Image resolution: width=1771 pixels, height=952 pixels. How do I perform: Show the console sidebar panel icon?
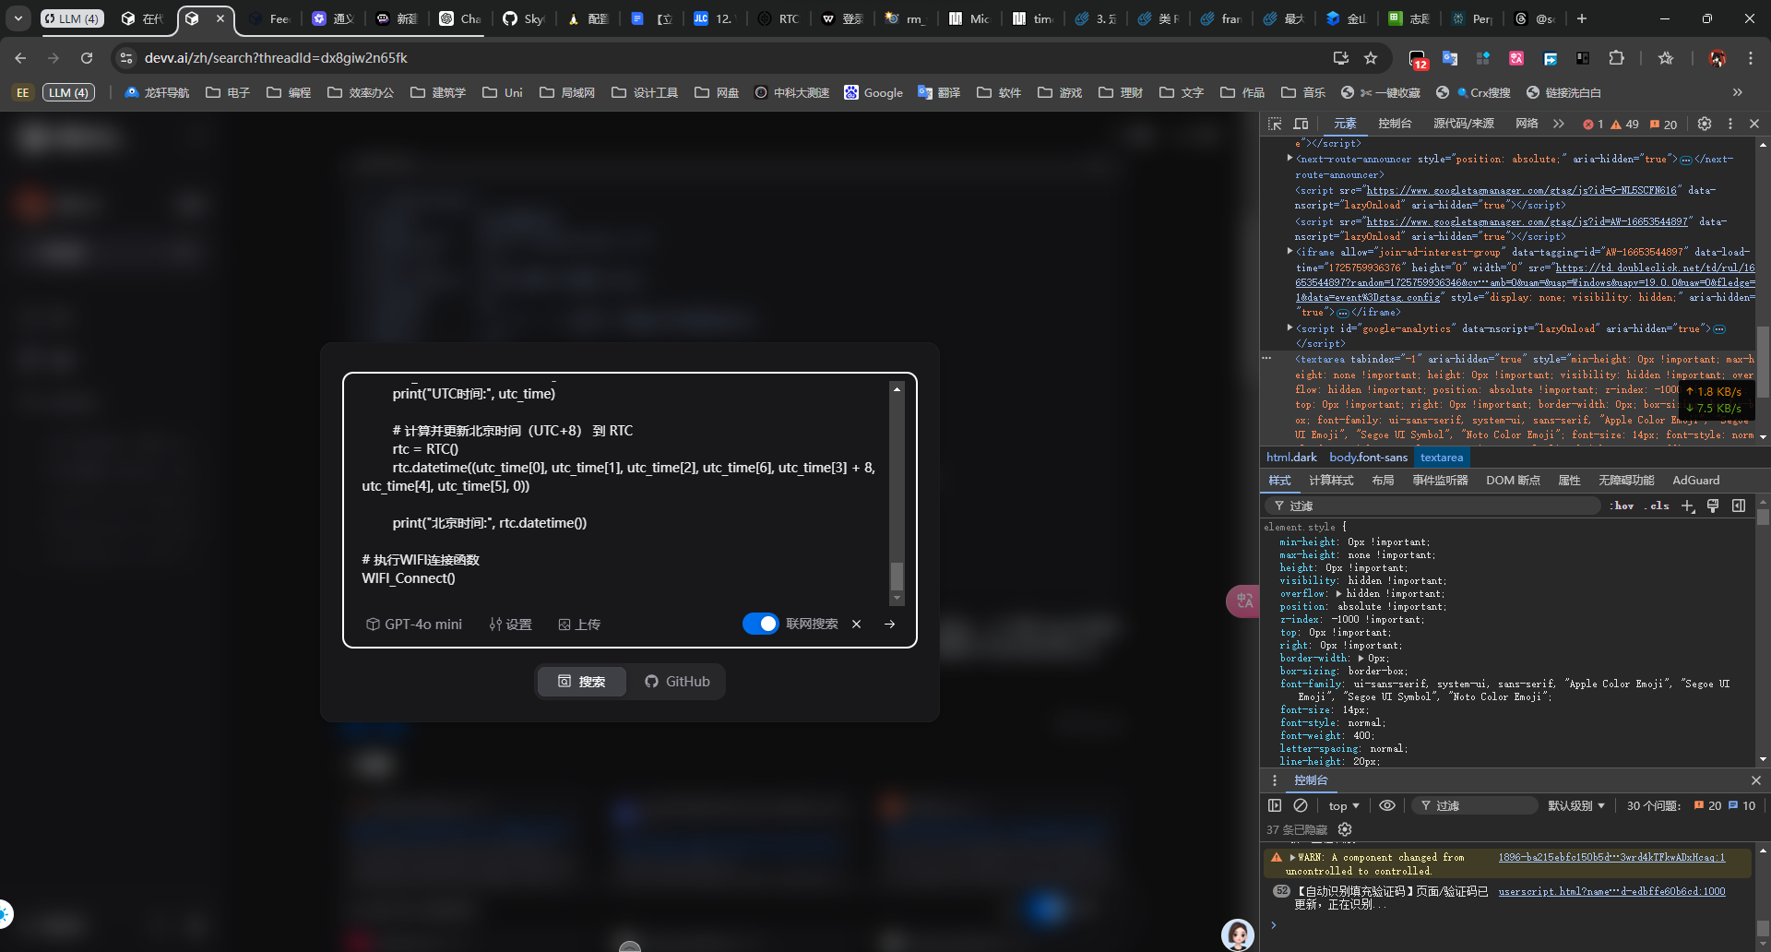click(1275, 805)
